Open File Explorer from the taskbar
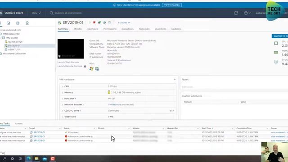 (36, 158)
